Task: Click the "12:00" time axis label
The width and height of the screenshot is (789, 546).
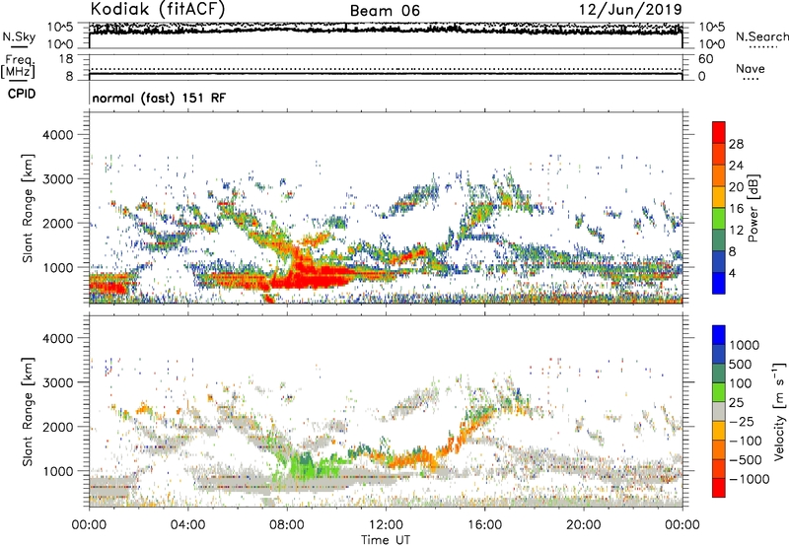Action: 386,525
